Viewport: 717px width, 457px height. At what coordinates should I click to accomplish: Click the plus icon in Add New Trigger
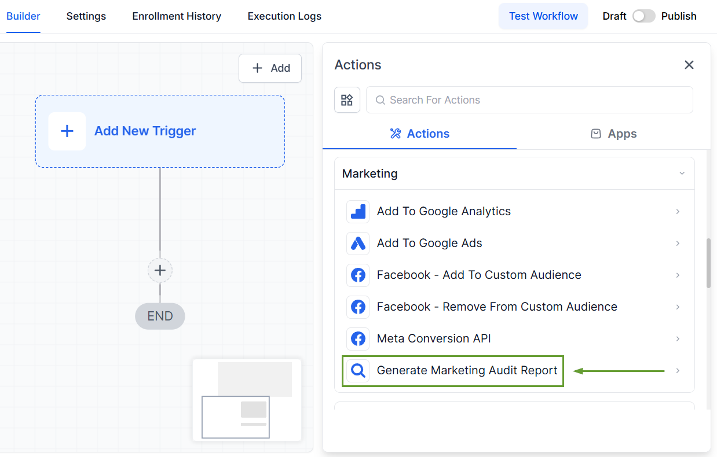point(67,131)
